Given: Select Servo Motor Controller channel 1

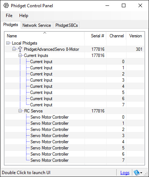Looking at the screenshot, I should (75, 123).
